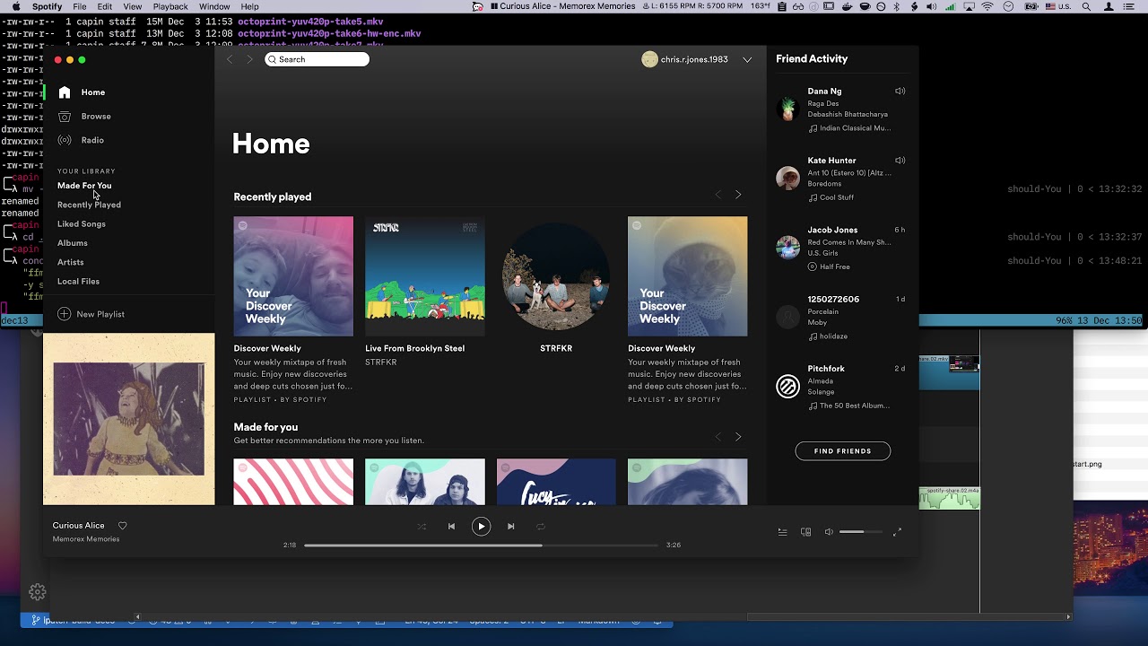Open the View menu
The image size is (1148, 646).
pos(133,6)
